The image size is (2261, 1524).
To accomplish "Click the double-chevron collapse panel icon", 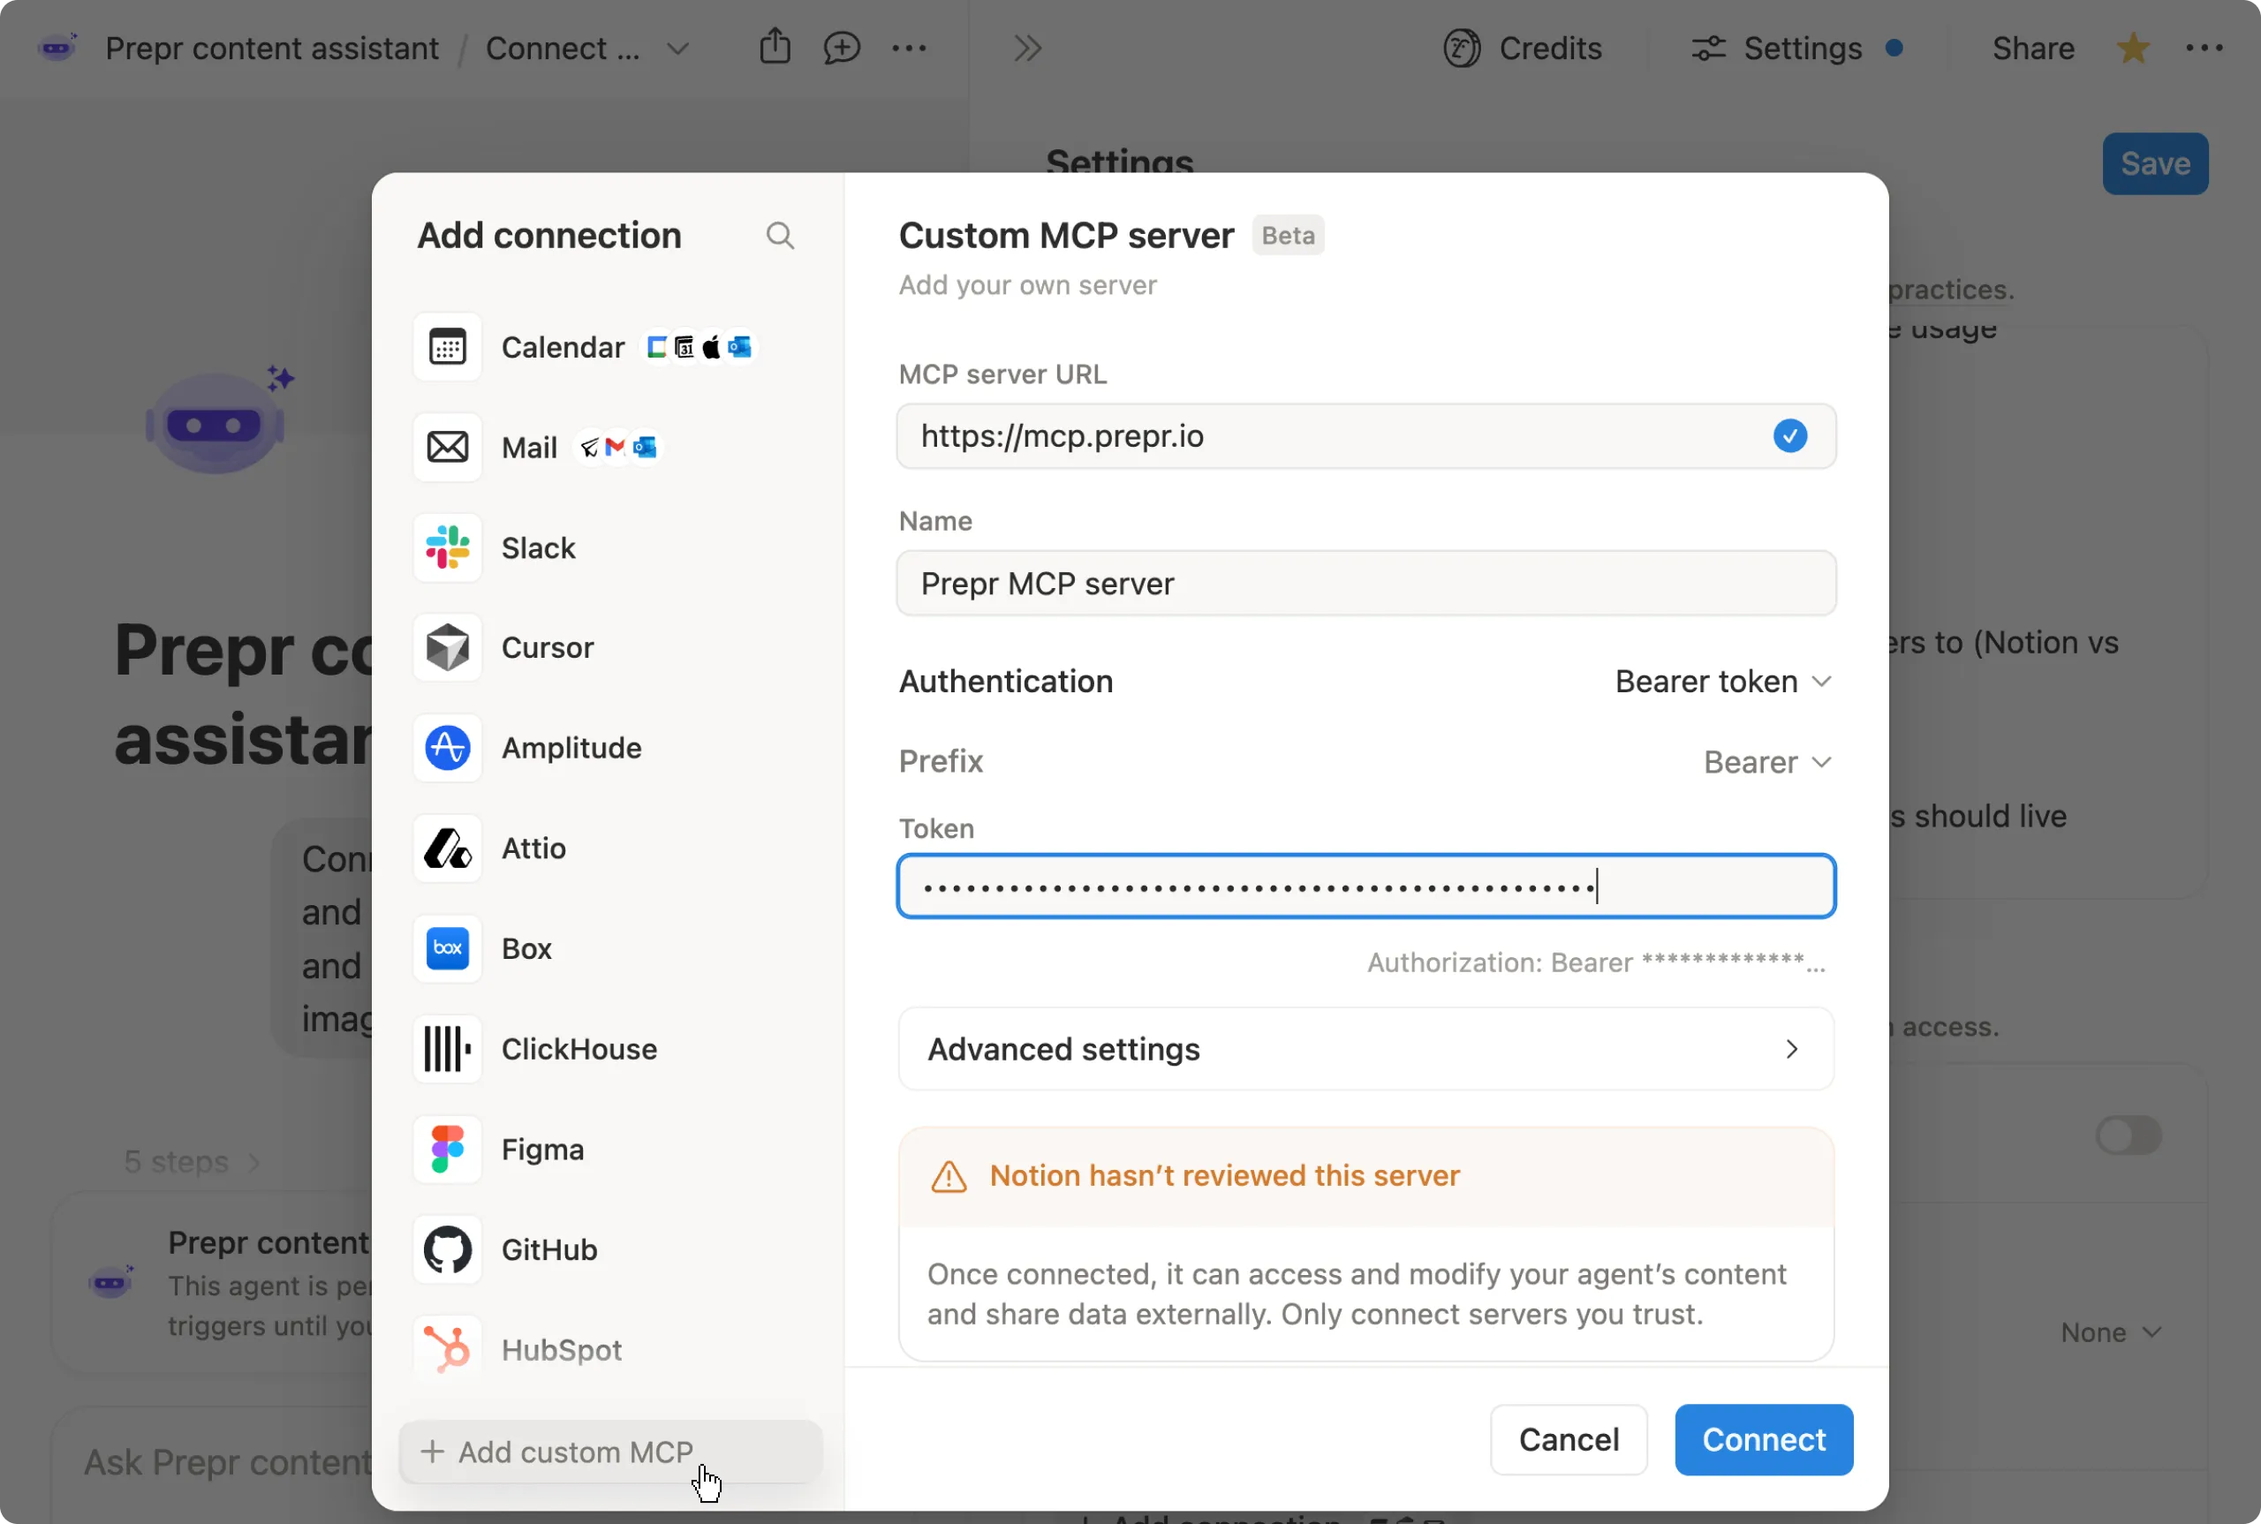I will pyautogui.click(x=1027, y=48).
